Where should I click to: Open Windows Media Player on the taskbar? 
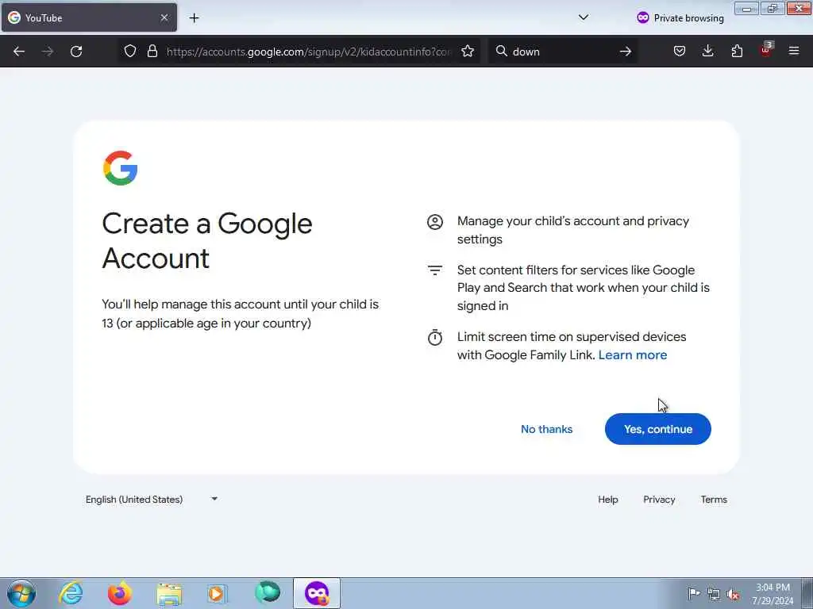(x=218, y=593)
